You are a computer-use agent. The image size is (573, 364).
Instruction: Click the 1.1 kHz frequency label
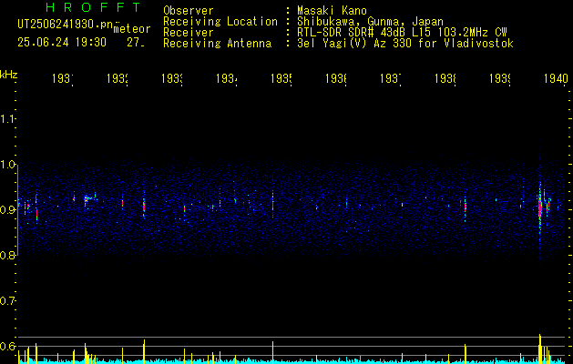pyautogui.click(x=8, y=119)
